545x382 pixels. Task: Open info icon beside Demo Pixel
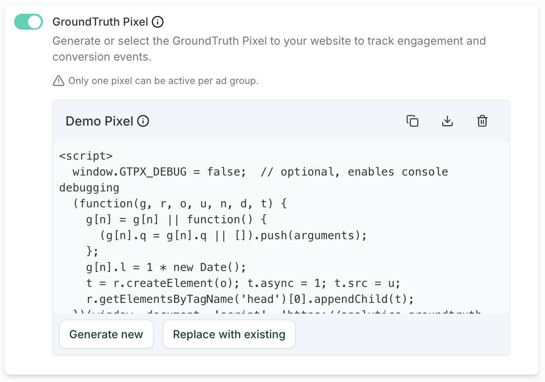pos(143,121)
